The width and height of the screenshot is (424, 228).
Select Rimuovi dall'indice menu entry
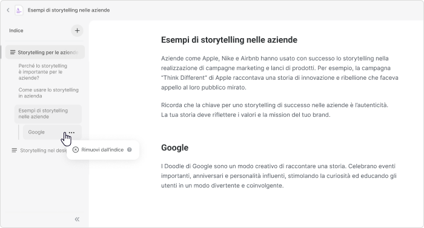(x=103, y=149)
